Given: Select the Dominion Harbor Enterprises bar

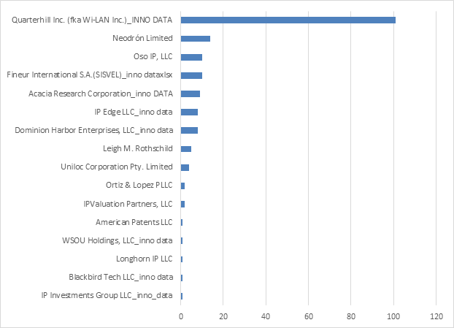Looking at the screenshot, I should click(189, 130).
